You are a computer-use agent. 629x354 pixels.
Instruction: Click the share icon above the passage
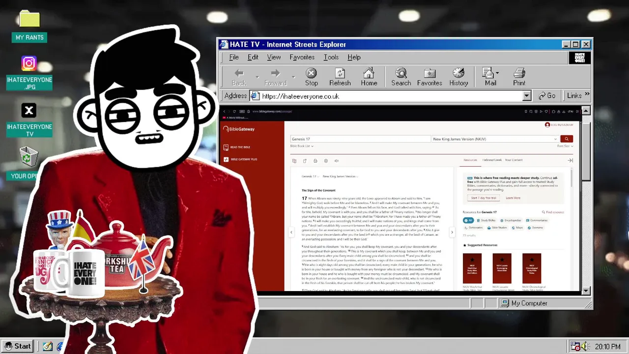(305, 161)
